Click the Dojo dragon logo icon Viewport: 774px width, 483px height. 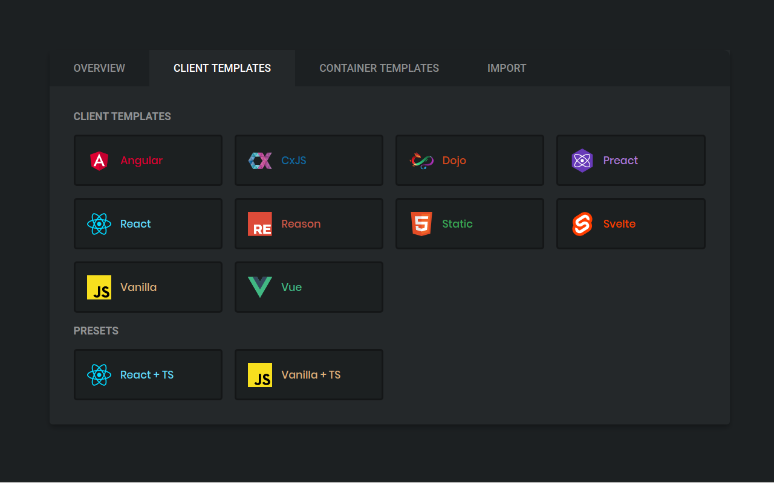click(421, 161)
